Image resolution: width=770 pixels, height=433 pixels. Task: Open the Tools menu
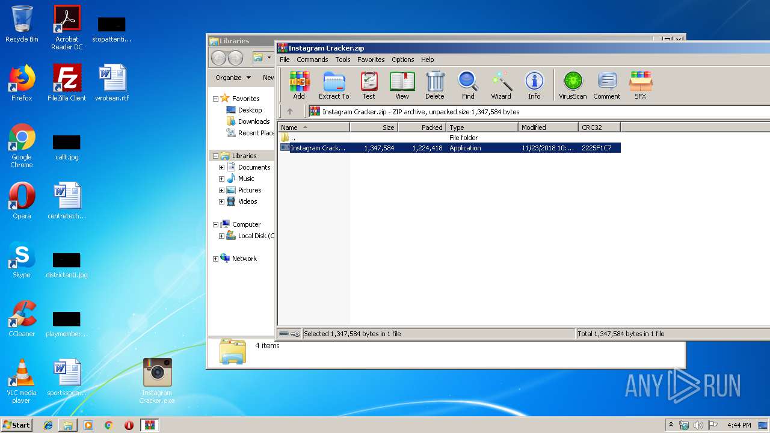coord(343,60)
